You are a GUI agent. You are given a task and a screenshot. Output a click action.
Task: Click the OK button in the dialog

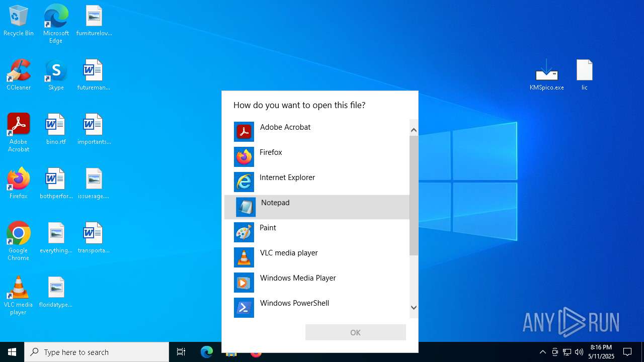coord(356,332)
